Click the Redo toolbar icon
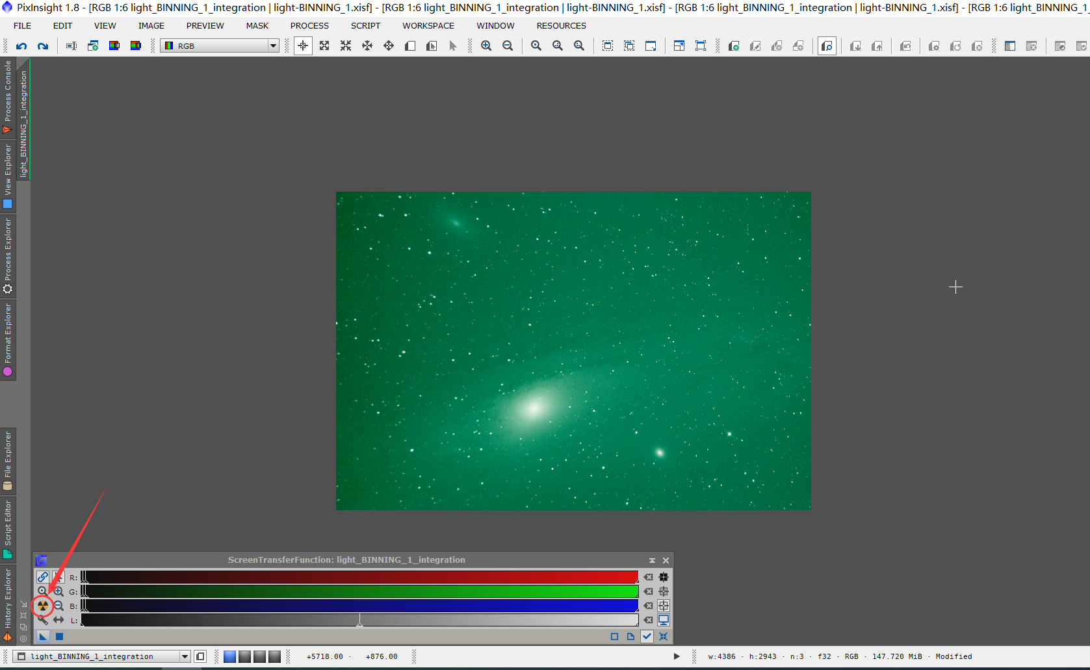The height and width of the screenshot is (670, 1090). coord(43,45)
